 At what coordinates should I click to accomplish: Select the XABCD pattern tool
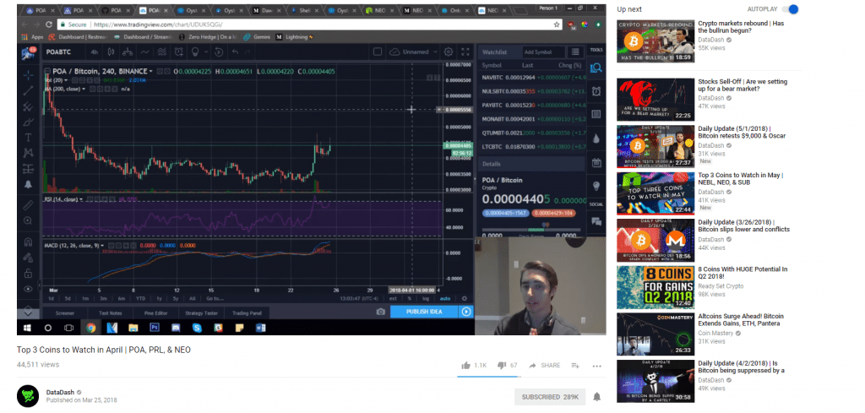click(x=28, y=153)
